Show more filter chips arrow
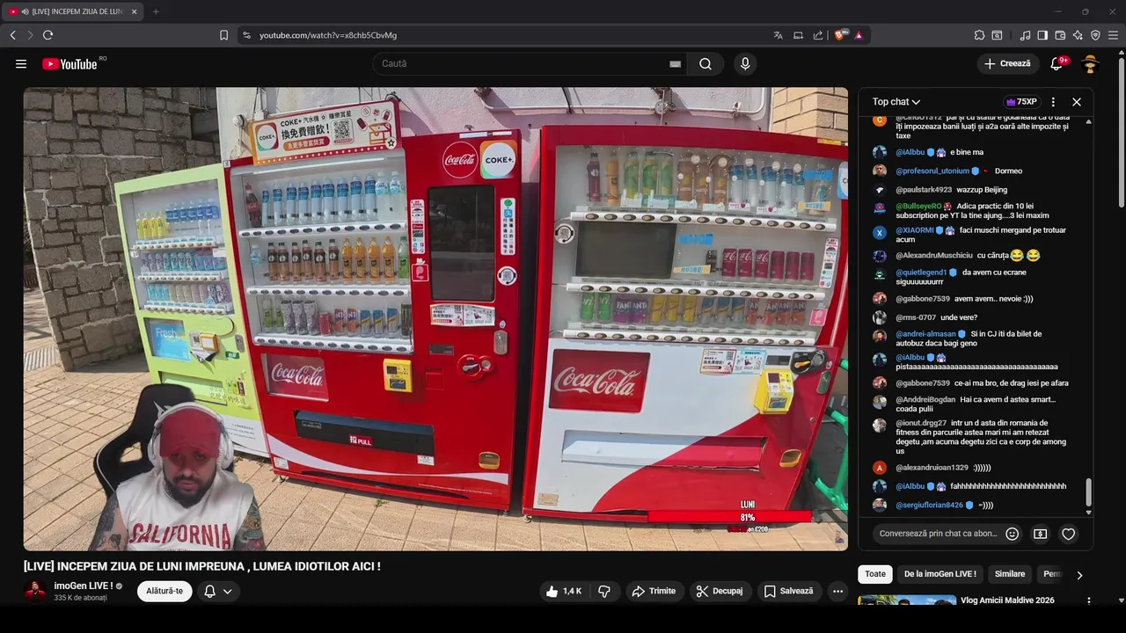Screen dimensions: 1126x633 (x=1079, y=575)
